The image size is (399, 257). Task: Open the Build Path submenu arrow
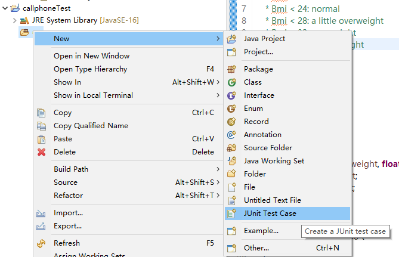[x=218, y=169]
